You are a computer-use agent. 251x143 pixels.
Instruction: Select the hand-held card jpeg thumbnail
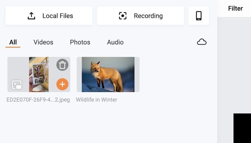pyautogui.click(x=39, y=74)
